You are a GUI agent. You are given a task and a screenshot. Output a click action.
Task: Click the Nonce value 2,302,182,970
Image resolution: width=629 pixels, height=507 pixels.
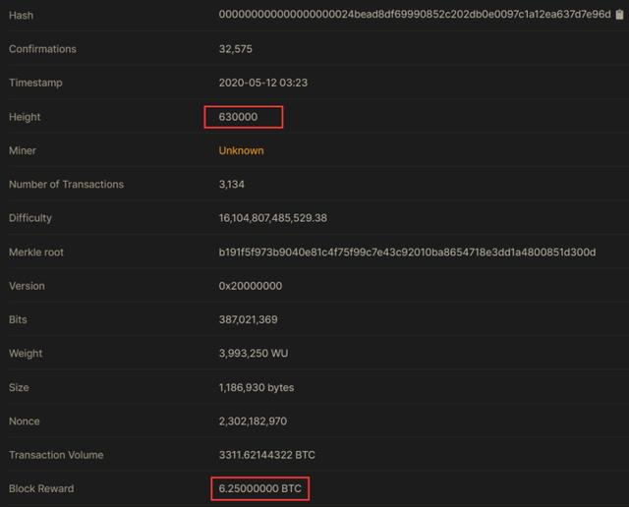253,422
